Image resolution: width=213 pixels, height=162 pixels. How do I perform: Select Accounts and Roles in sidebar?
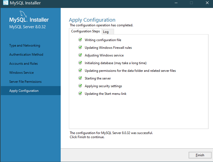click(24, 64)
